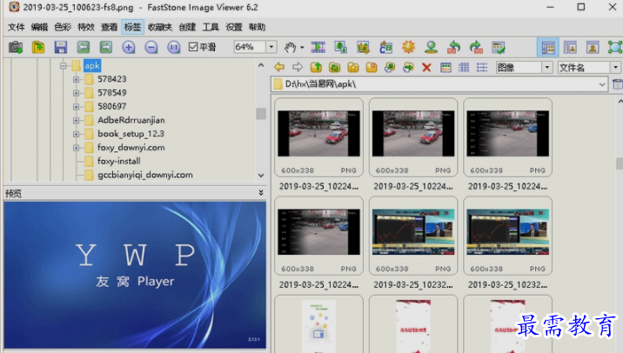623x353 pixels.
Task: Click the YWP 友窝 Player preview image
Action: pyautogui.click(x=135, y=275)
